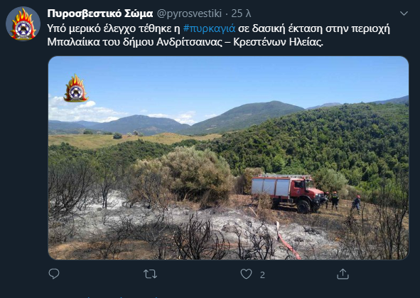
Task: Open the burnt forest photo attachment
Action: [229, 158]
